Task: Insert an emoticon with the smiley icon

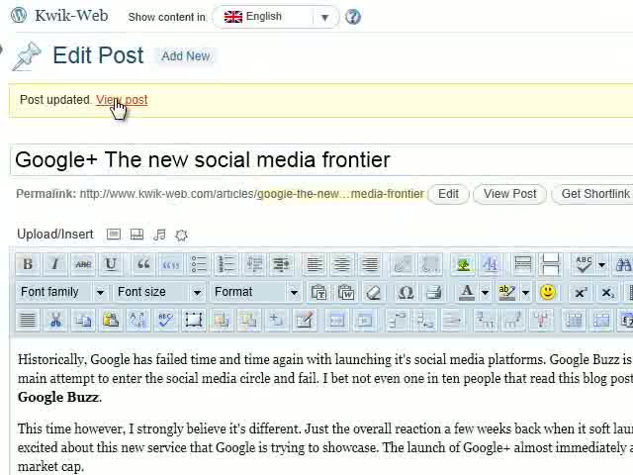Action: click(x=547, y=292)
